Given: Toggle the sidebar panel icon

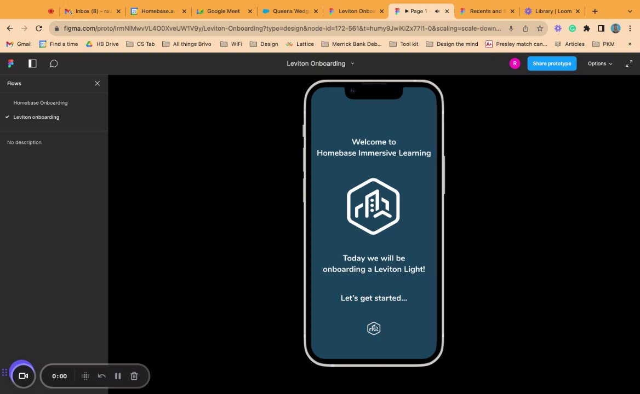Looking at the screenshot, I should coord(32,63).
